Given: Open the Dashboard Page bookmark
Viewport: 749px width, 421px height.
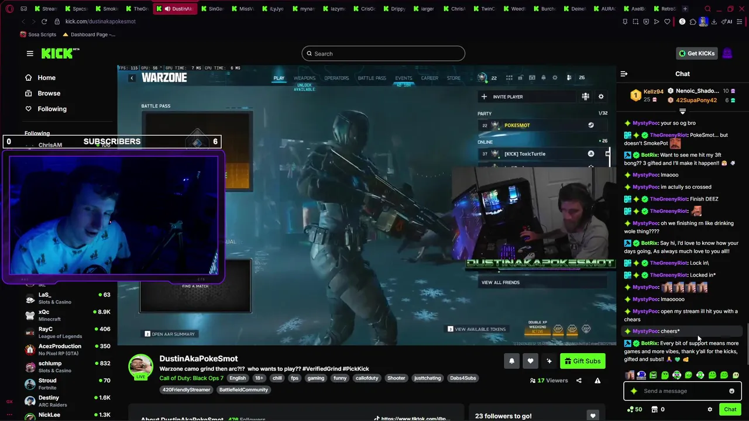Looking at the screenshot, I should 89,34.
